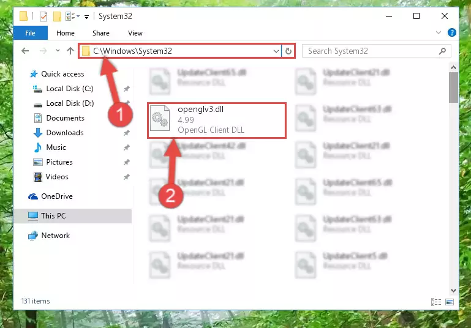This screenshot has width=471, height=328.
Task: Go up one folder level
Action: pos(70,51)
